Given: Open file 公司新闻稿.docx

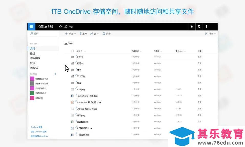Looking at the screenshot, I should [84, 128].
